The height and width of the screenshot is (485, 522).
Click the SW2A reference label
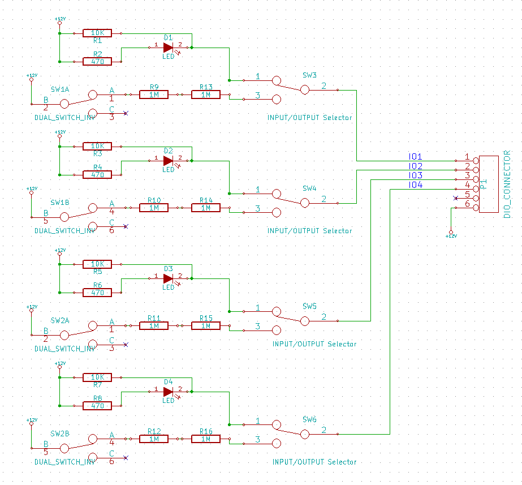pos(60,320)
